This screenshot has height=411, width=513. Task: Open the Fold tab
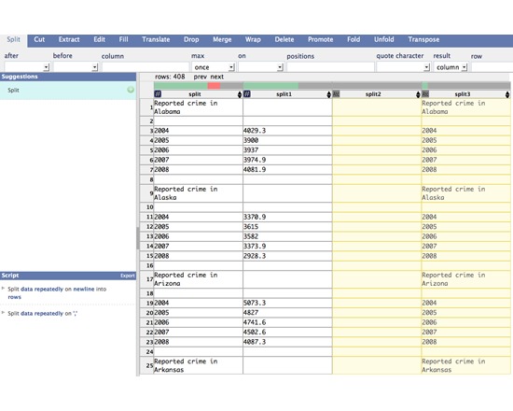point(354,39)
